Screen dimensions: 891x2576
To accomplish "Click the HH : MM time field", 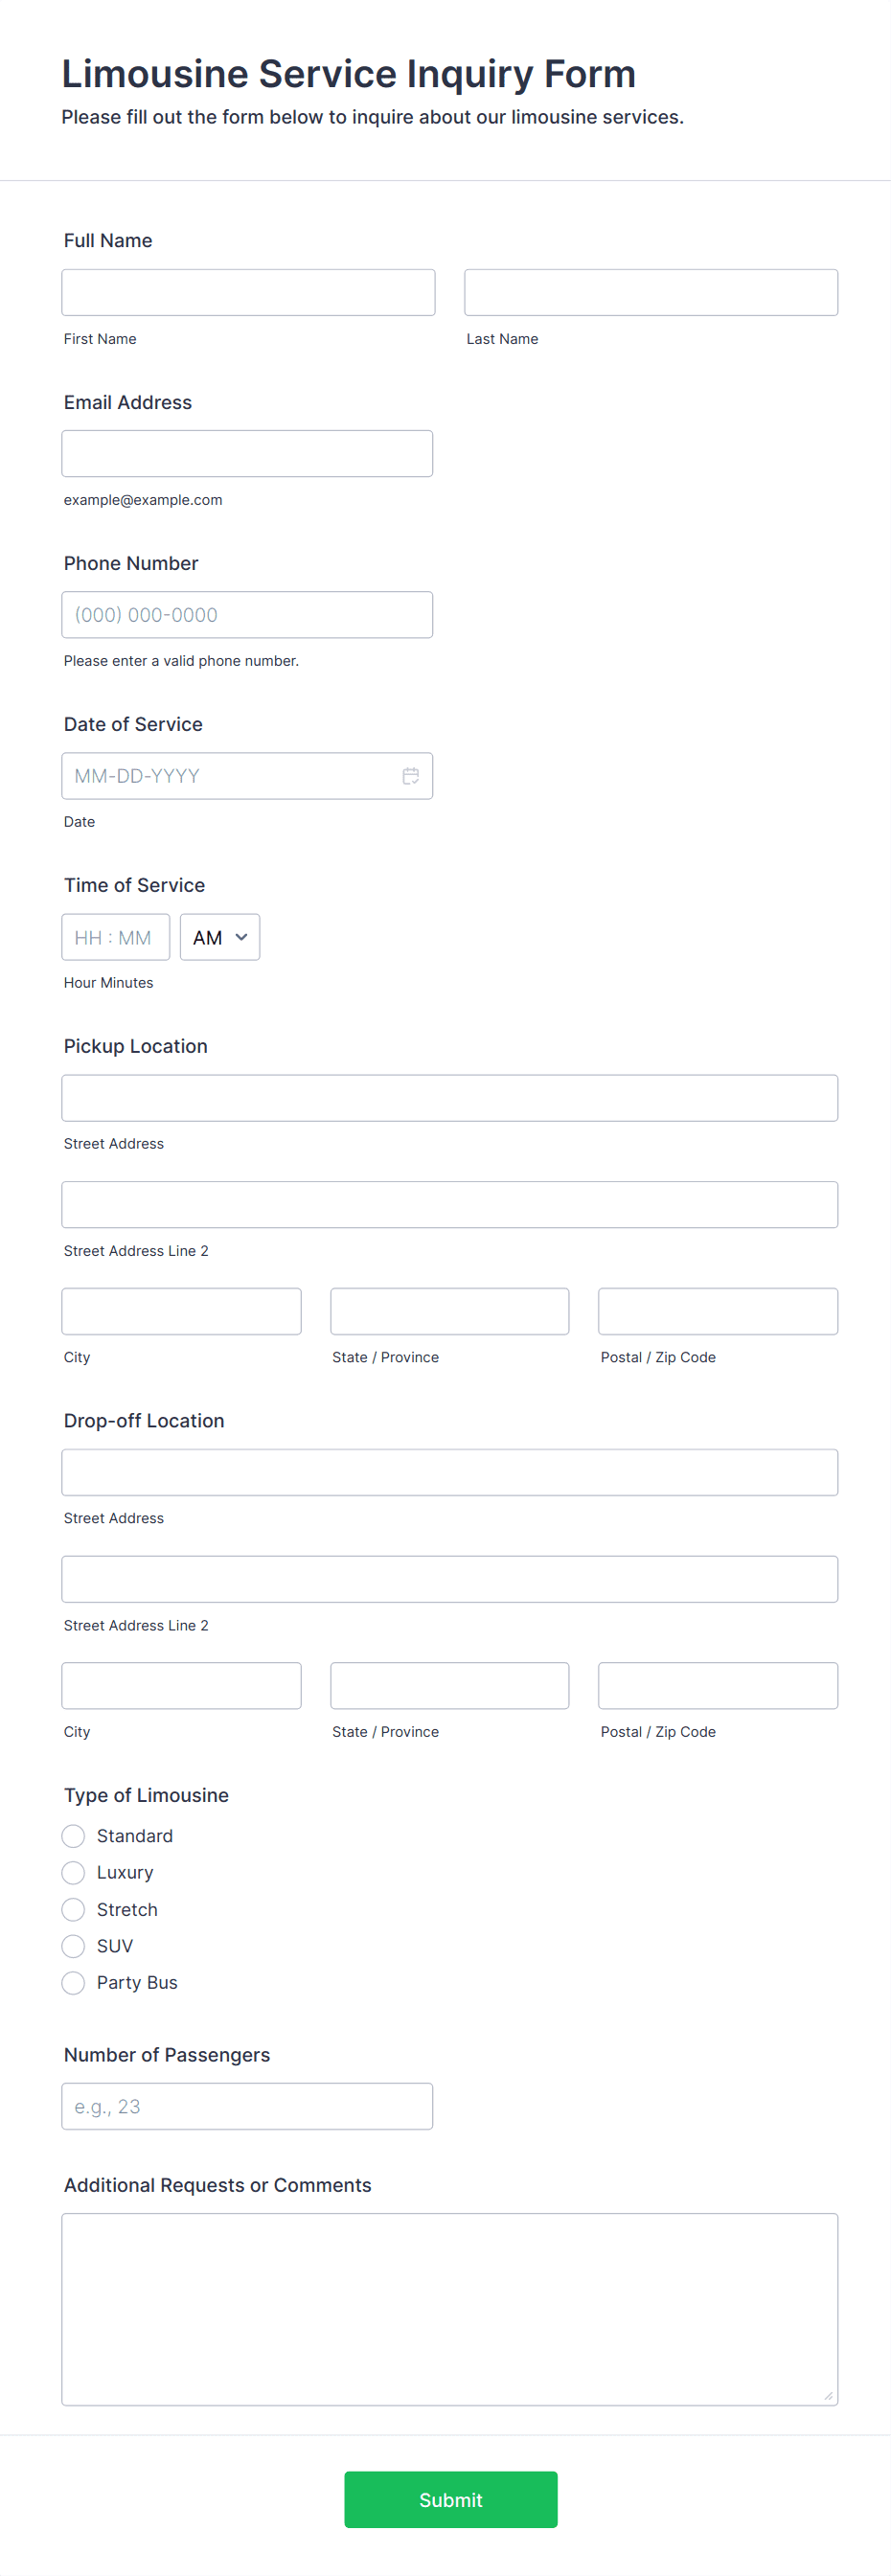I will point(116,937).
